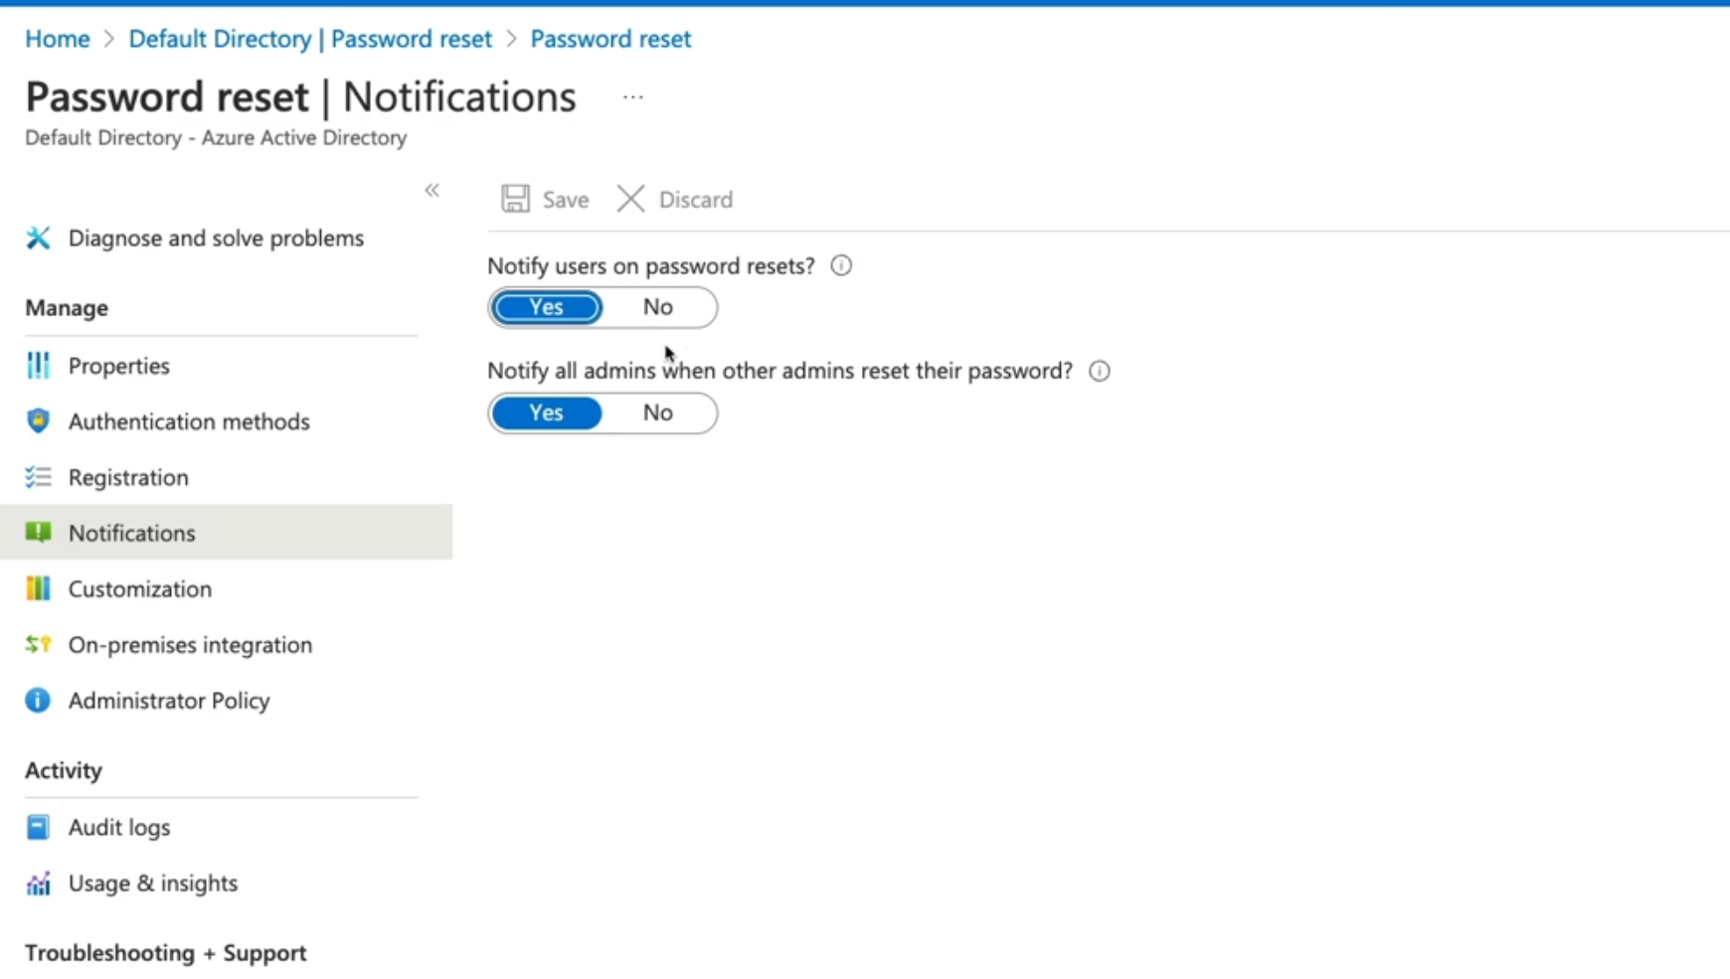The height and width of the screenshot is (979, 1730).
Task: Show info tooltip for notify users setting
Action: click(841, 265)
